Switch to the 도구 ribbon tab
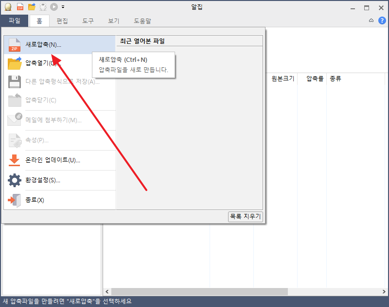The height and width of the screenshot is (307, 389). (88, 21)
